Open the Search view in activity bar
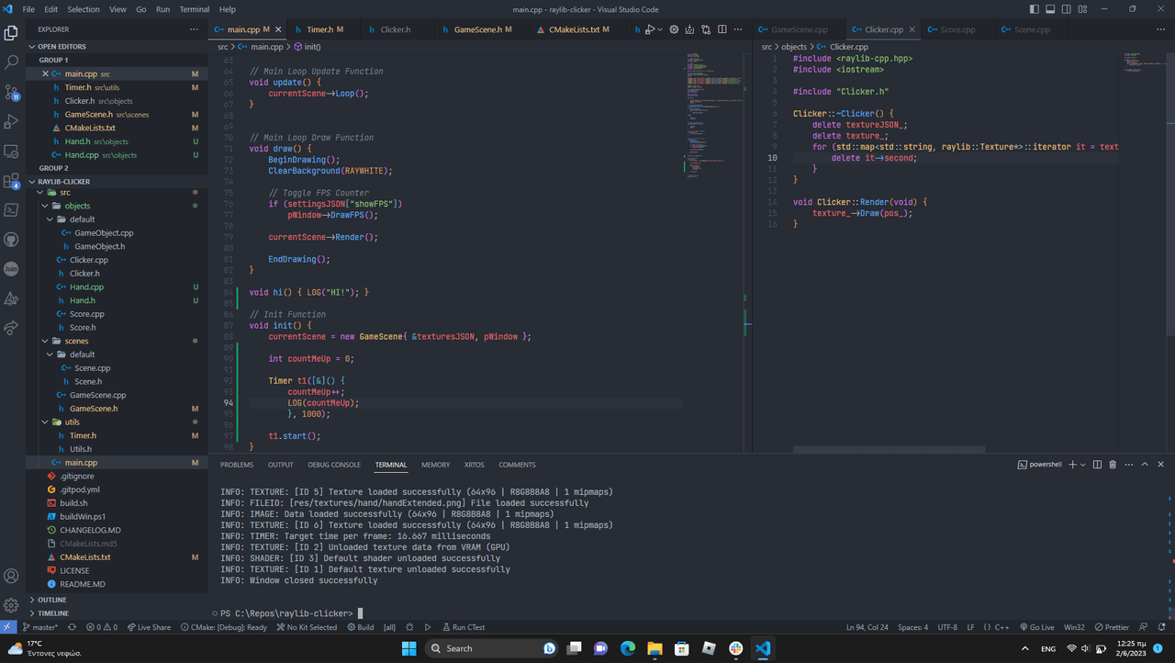Viewport: 1175px width, 663px height. coord(11,62)
